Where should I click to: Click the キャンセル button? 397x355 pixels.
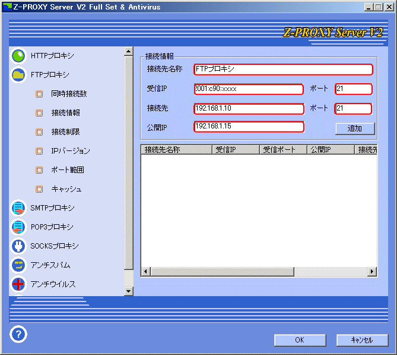tap(362, 340)
